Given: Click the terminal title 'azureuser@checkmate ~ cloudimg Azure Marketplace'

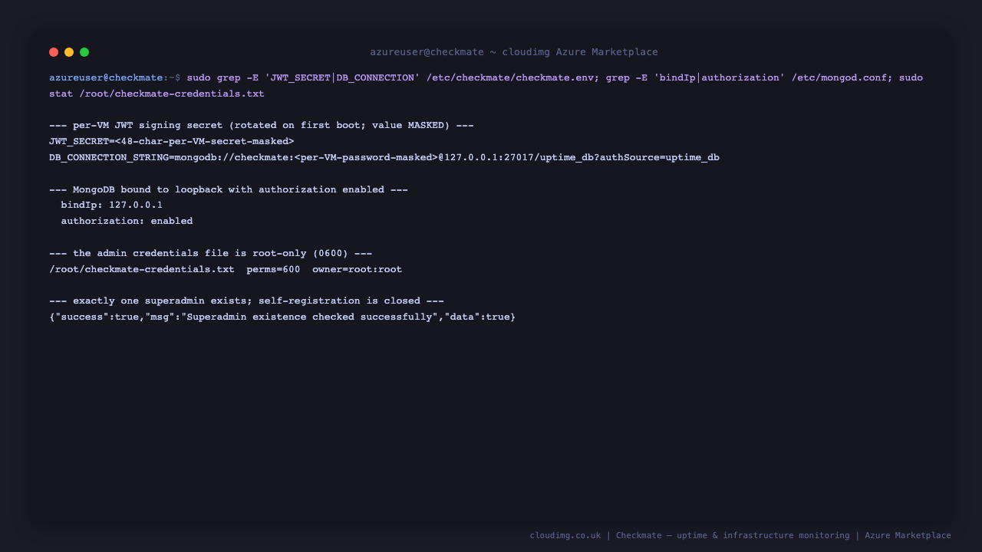Looking at the screenshot, I should 514,52.
